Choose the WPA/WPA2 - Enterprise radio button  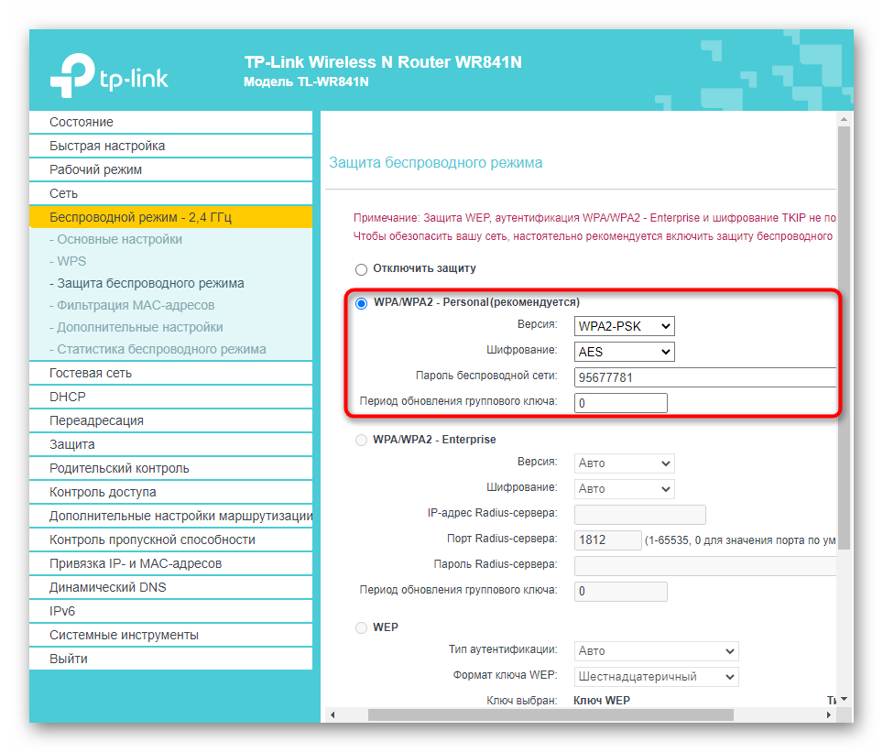point(361,440)
